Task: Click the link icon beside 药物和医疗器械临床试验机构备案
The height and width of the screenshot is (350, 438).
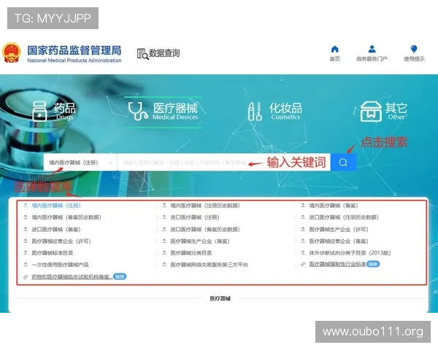Action: [26, 277]
